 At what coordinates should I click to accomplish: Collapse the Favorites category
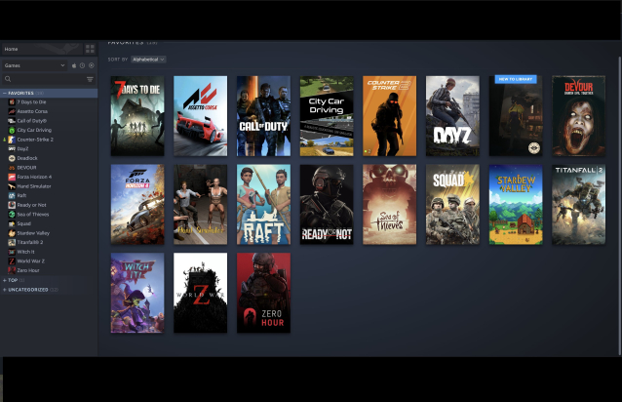[x=4, y=93]
